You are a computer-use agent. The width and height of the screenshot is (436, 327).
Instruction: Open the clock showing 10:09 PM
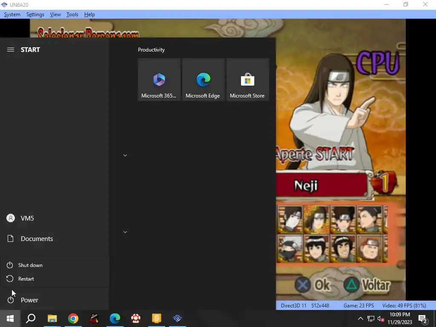(x=399, y=318)
